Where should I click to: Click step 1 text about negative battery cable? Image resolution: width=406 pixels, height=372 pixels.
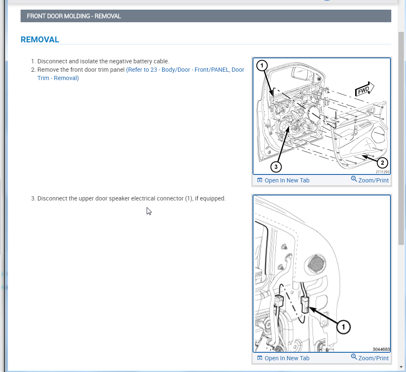(x=103, y=61)
